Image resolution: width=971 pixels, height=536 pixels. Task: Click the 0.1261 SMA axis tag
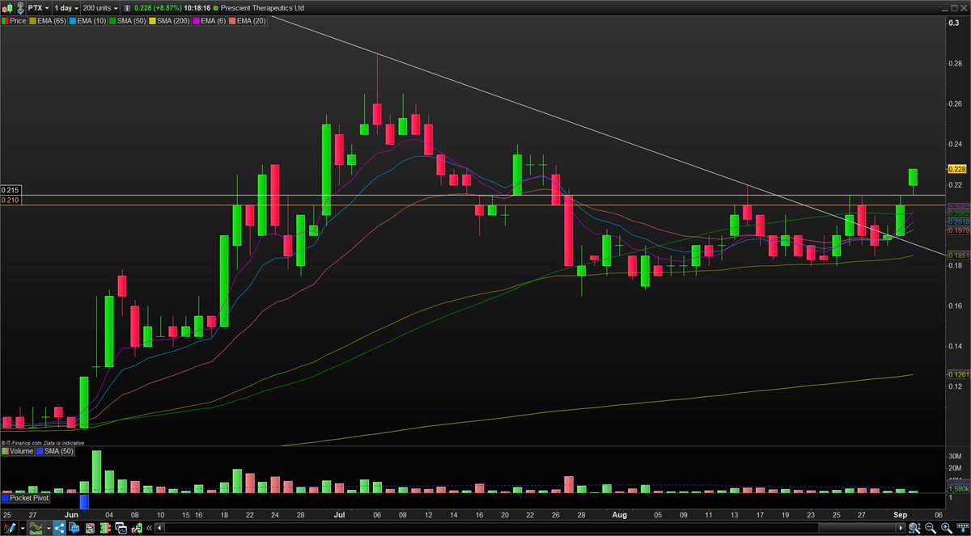[x=957, y=374]
